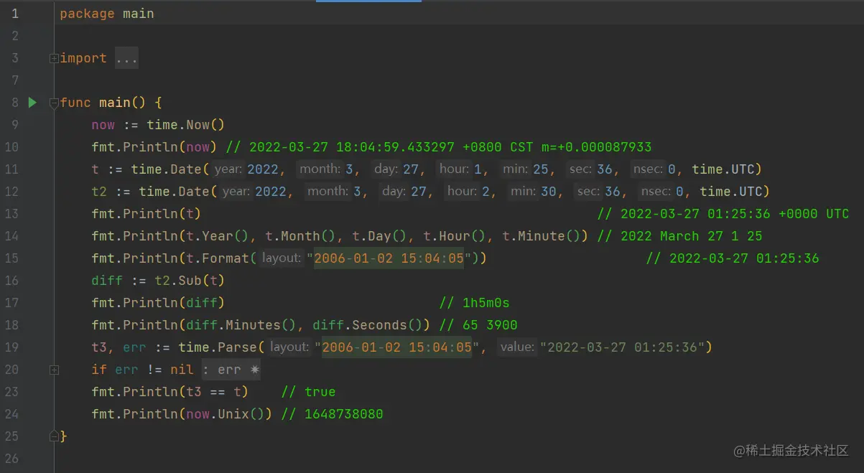Click line number 19 in the gutter
This screenshot has height=473, width=864.
[x=11, y=347]
